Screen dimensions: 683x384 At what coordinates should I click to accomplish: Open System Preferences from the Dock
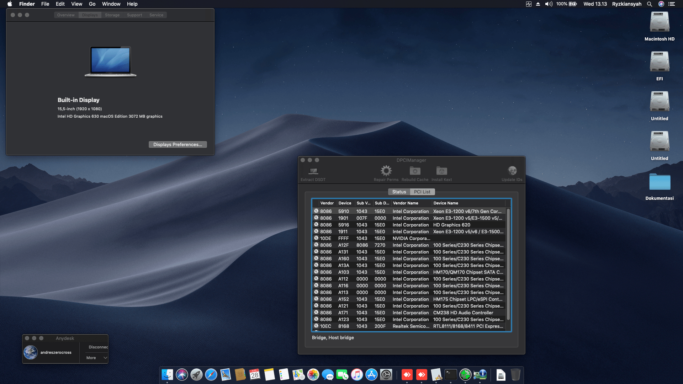click(385, 374)
